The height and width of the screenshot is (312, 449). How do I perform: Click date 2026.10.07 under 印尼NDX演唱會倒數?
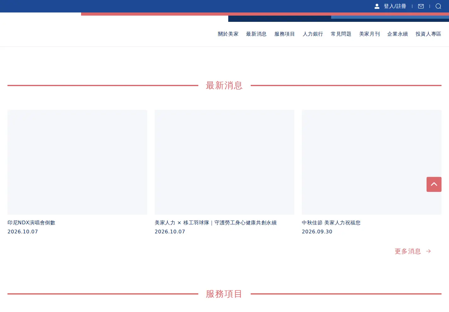click(23, 232)
